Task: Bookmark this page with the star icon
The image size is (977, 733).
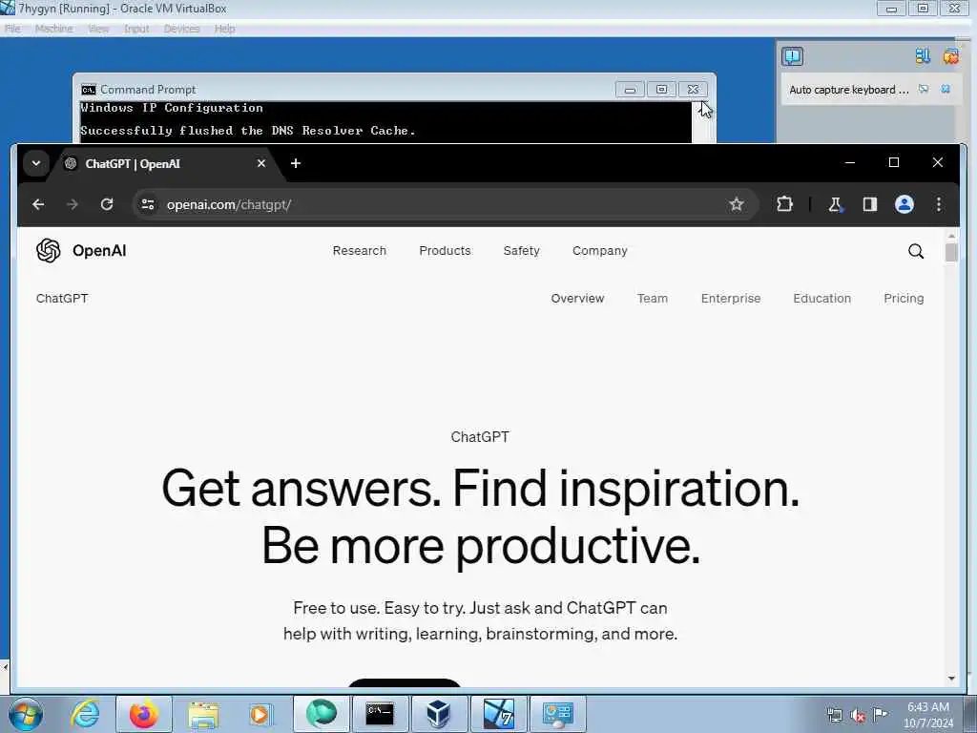Action: coord(737,204)
